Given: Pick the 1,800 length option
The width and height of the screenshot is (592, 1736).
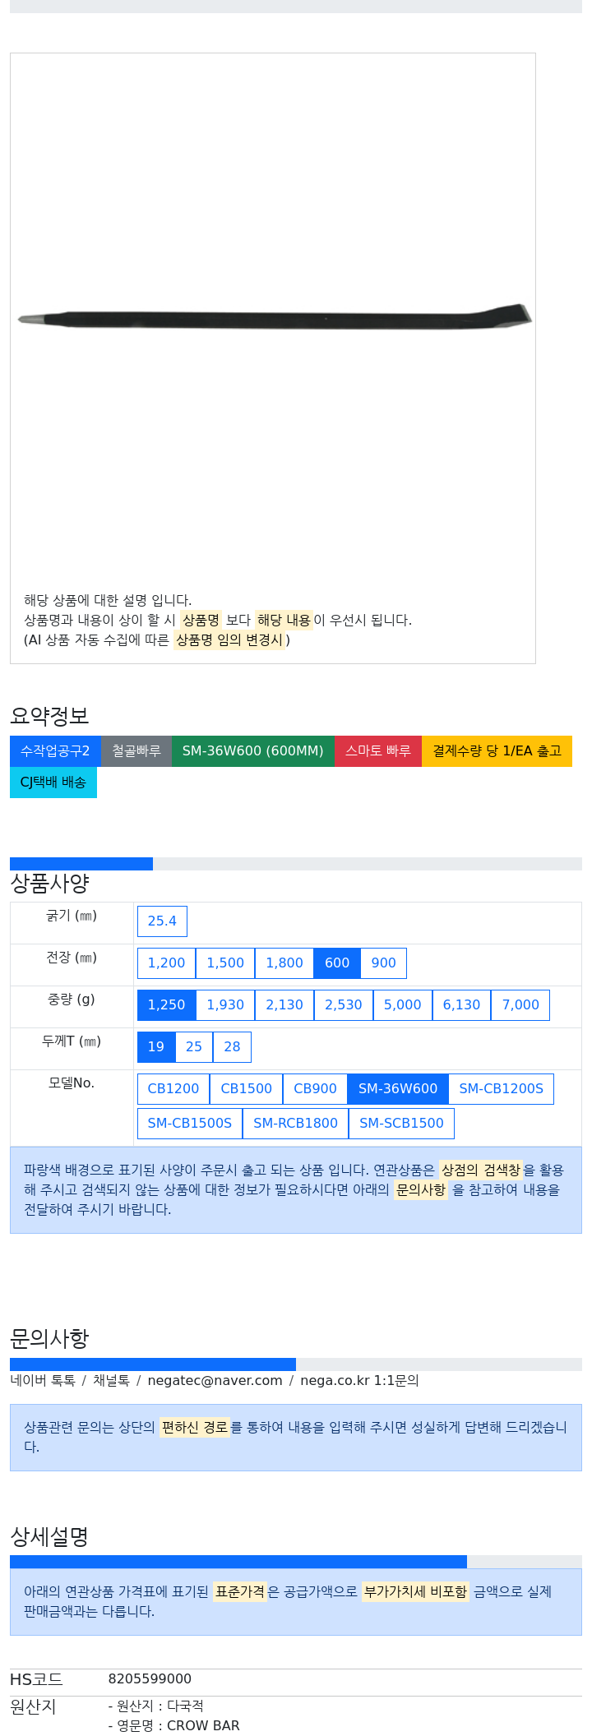Looking at the screenshot, I should point(284,963).
